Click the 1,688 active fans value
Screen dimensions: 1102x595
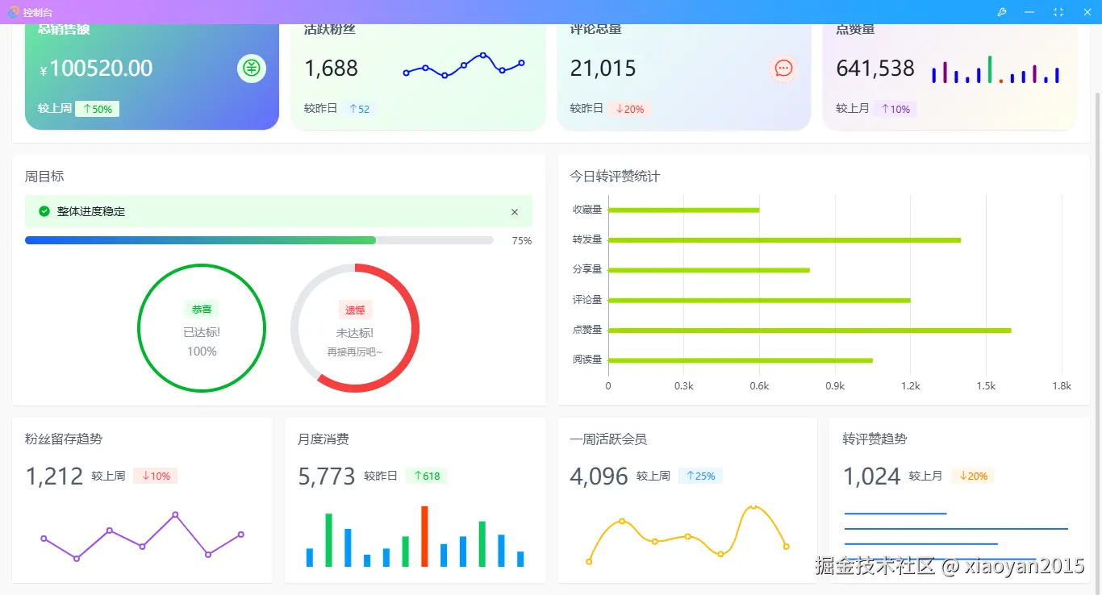point(331,69)
